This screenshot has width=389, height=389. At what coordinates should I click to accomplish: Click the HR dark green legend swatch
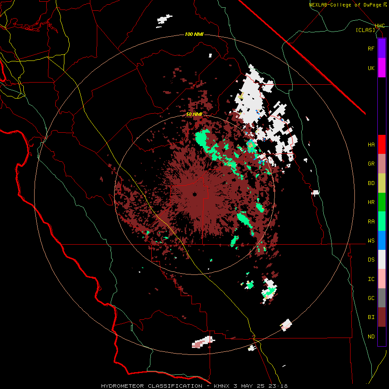[x=382, y=202]
